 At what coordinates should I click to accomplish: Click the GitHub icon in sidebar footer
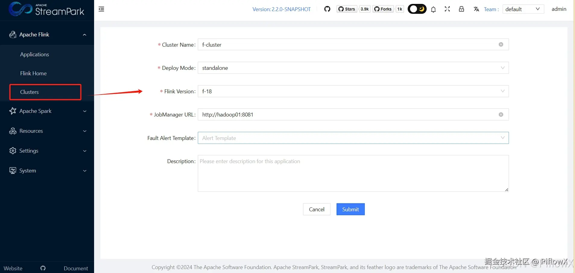pos(43,268)
